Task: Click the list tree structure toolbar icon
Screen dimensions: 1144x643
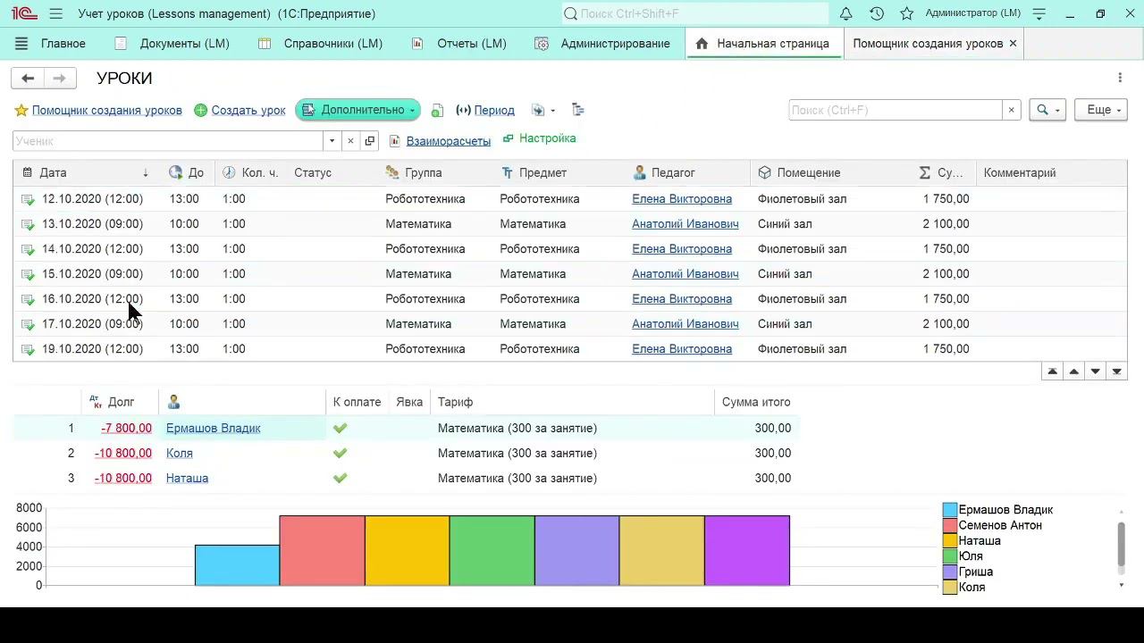Action: (578, 110)
